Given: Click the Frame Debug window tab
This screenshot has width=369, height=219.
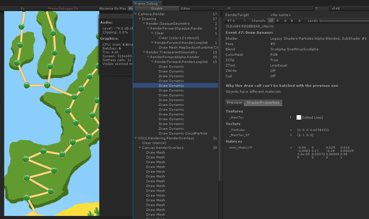Looking at the screenshot, I should pyautogui.click(x=146, y=4).
